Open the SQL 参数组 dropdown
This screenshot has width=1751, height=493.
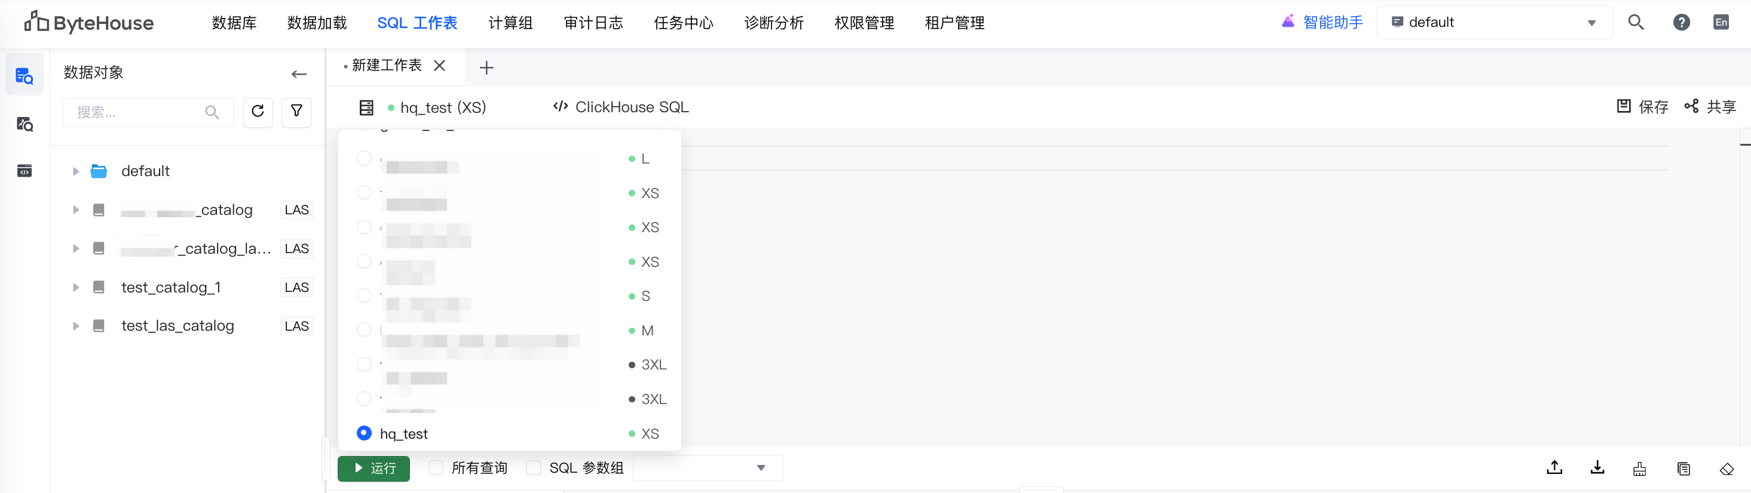click(x=708, y=467)
